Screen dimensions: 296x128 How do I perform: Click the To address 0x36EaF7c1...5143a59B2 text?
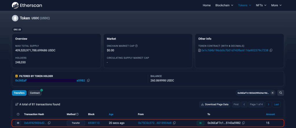point(224,123)
